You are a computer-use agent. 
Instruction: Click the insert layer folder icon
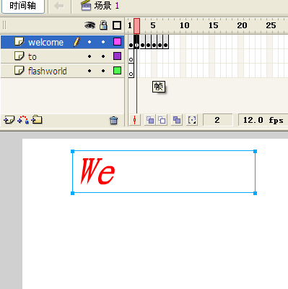(37, 120)
